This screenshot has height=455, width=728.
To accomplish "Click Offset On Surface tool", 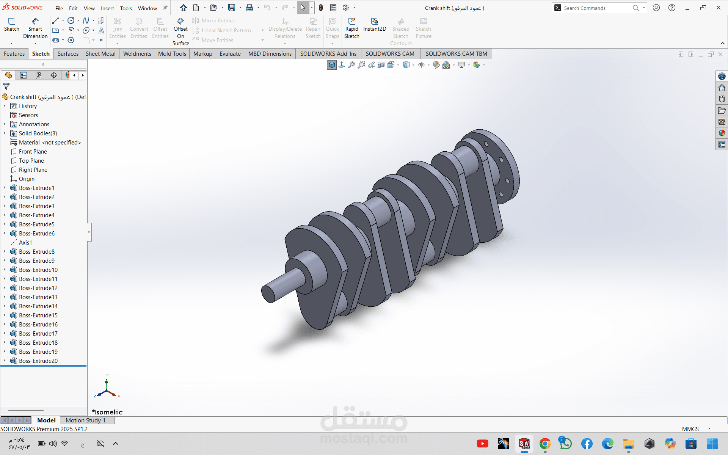I will pyautogui.click(x=180, y=31).
